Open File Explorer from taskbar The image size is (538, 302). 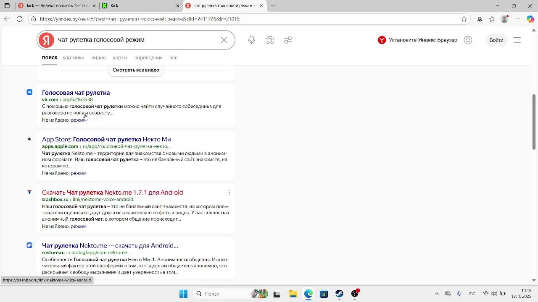click(x=293, y=294)
